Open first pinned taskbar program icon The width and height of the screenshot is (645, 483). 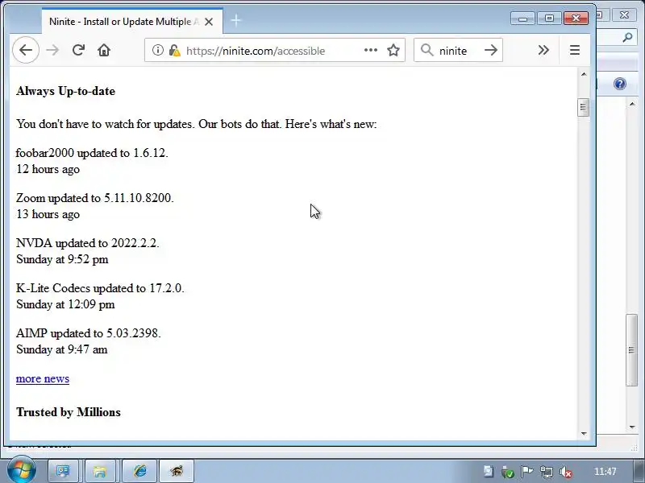(x=63, y=471)
